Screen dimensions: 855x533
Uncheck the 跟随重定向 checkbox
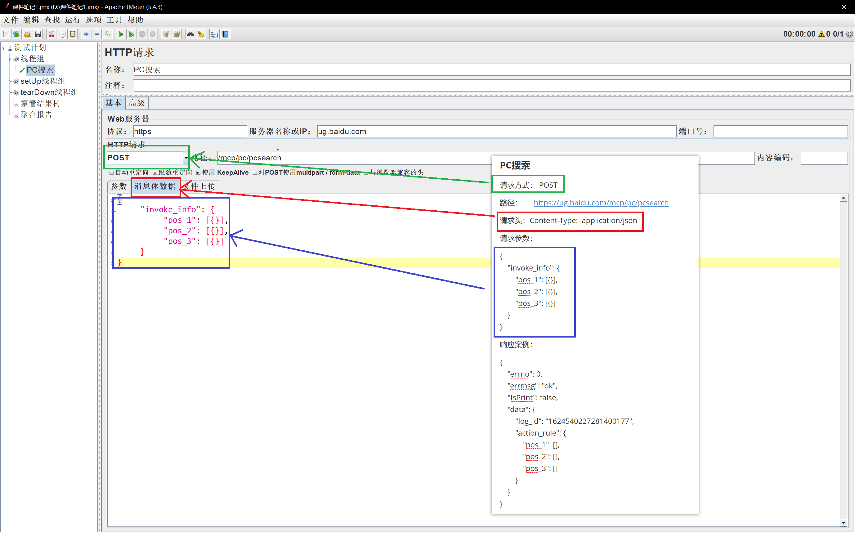[155, 173]
